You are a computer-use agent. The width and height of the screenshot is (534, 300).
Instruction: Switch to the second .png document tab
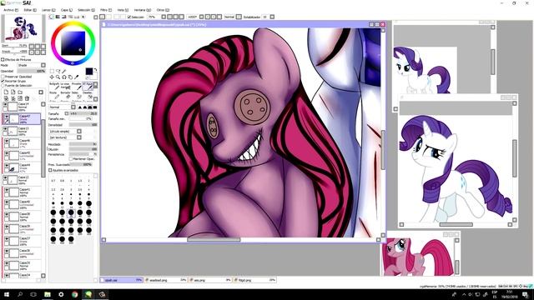[165, 280]
